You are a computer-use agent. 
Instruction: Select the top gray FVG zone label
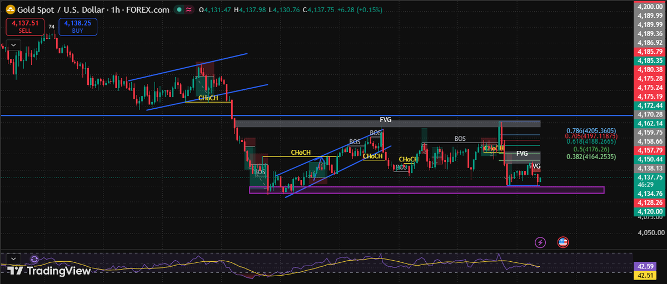pos(386,119)
